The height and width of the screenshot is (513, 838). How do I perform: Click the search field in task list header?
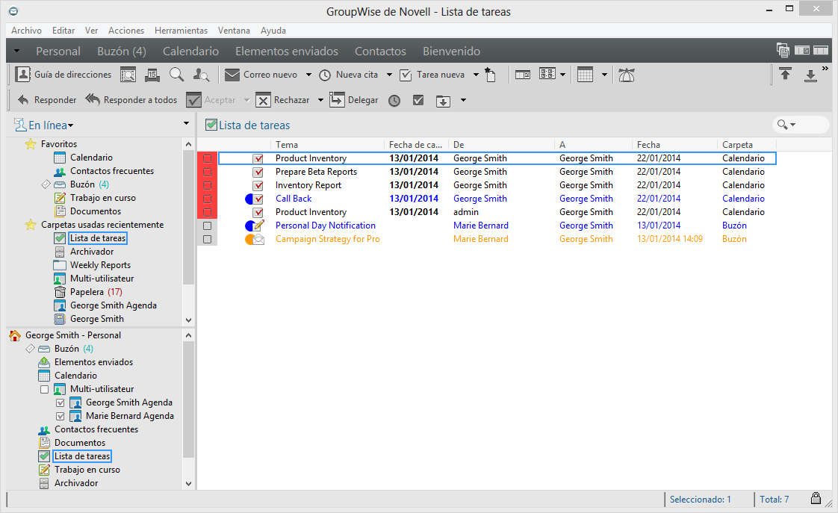pyautogui.click(x=809, y=125)
